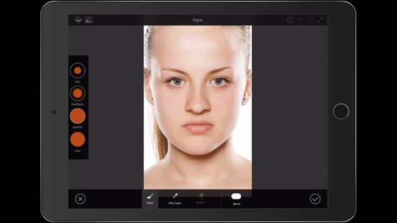Adjust brush opacity control

tap(78, 116)
